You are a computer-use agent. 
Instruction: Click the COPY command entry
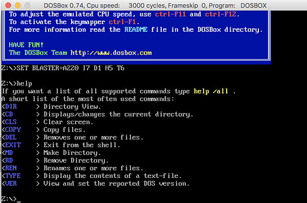[13, 129]
